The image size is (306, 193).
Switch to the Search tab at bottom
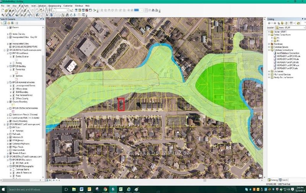(283, 180)
